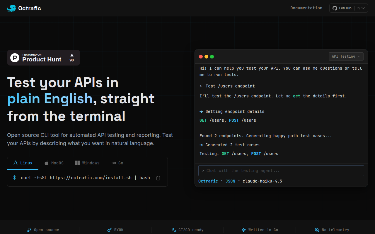
Task: Click the Octrafic brand name in header
Action: (x=30, y=8)
